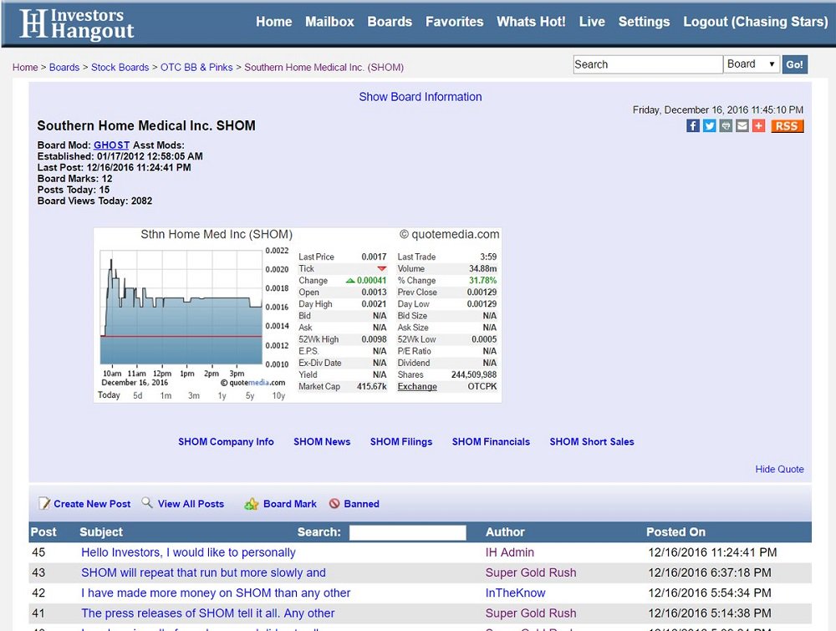Select the Today chart range
836x631 pixels.
[x=109, y=395]
